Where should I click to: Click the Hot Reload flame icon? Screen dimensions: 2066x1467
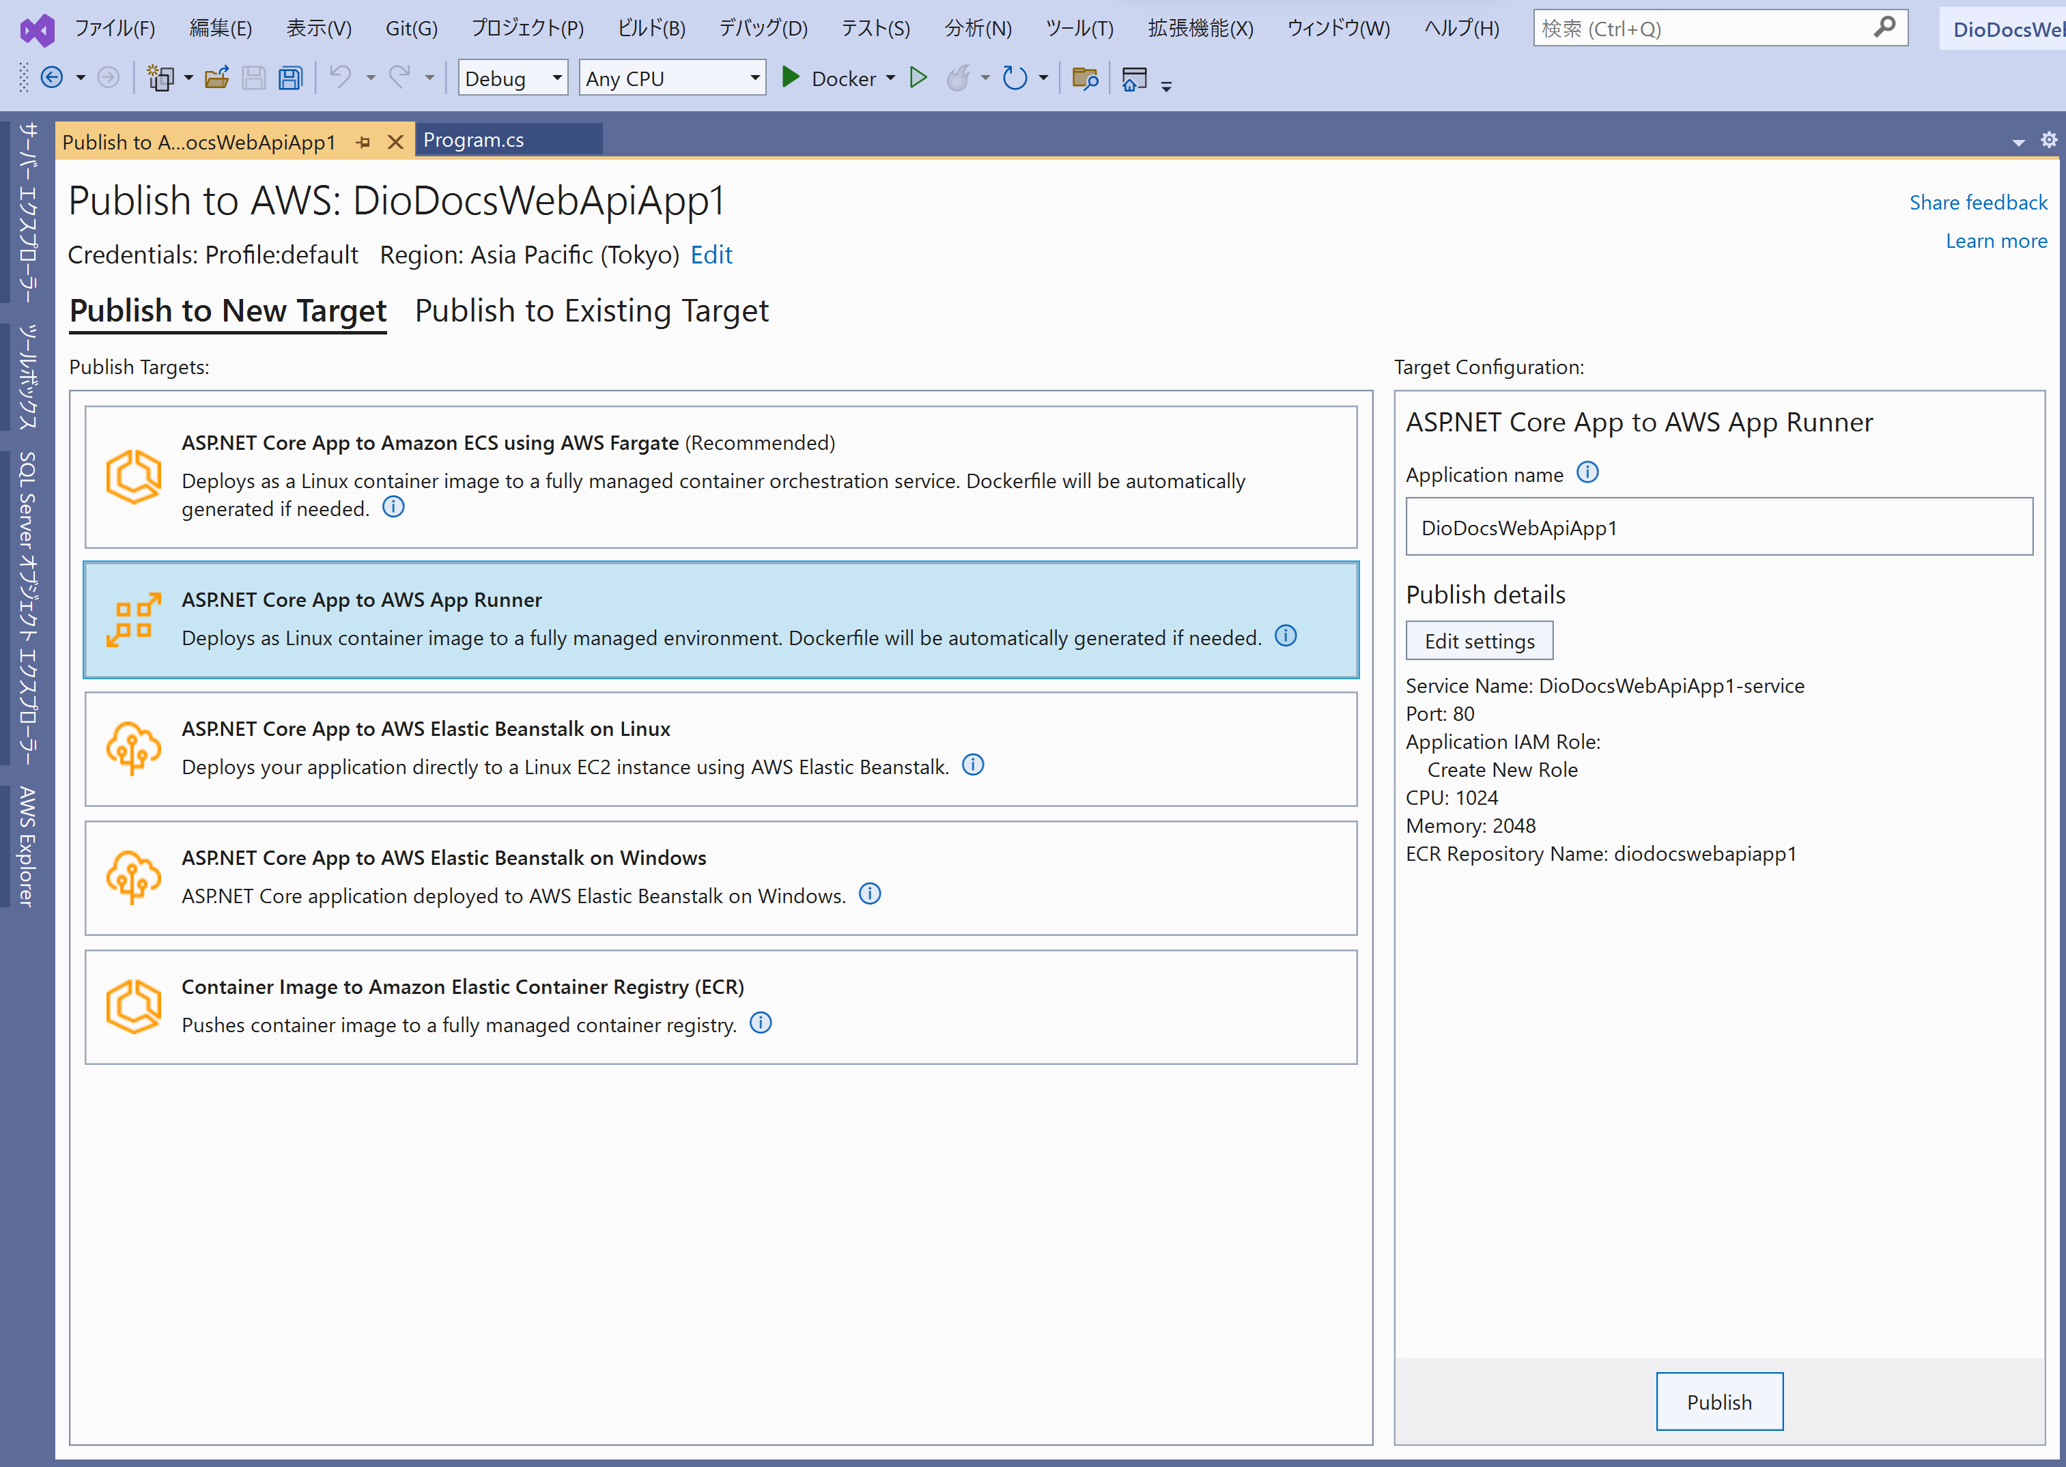coord(959,79)
